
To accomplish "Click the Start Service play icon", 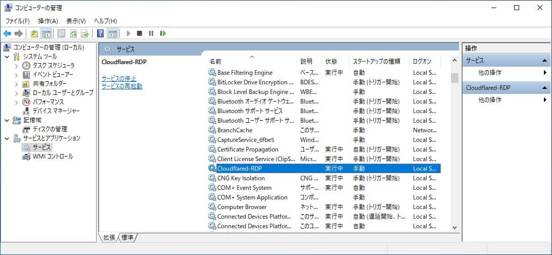I will (x=128, y=33).
